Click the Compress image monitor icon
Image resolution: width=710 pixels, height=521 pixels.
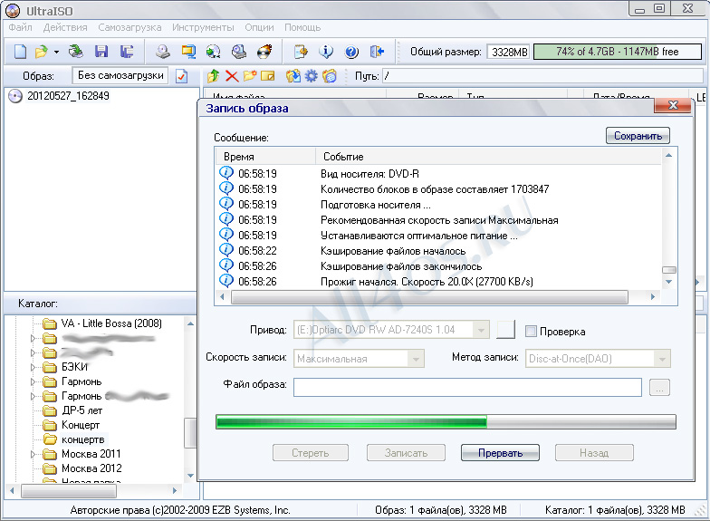click(x=188, y=52)
